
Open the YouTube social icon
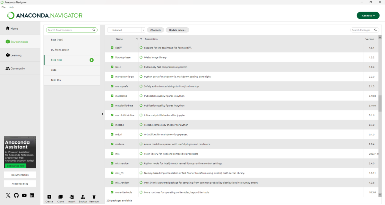pos(24,195)
